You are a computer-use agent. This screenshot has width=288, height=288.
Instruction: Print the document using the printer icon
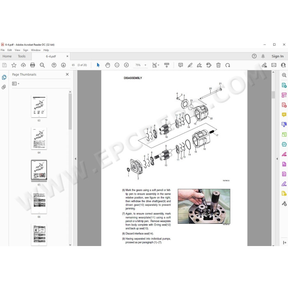33,65
